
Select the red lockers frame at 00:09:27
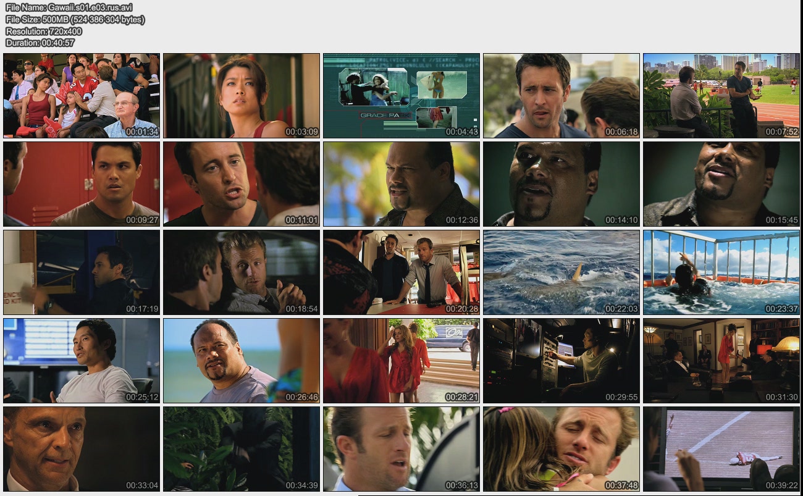coord(82,184)
